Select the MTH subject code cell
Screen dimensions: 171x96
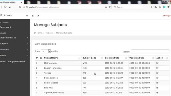click(93, 63)
